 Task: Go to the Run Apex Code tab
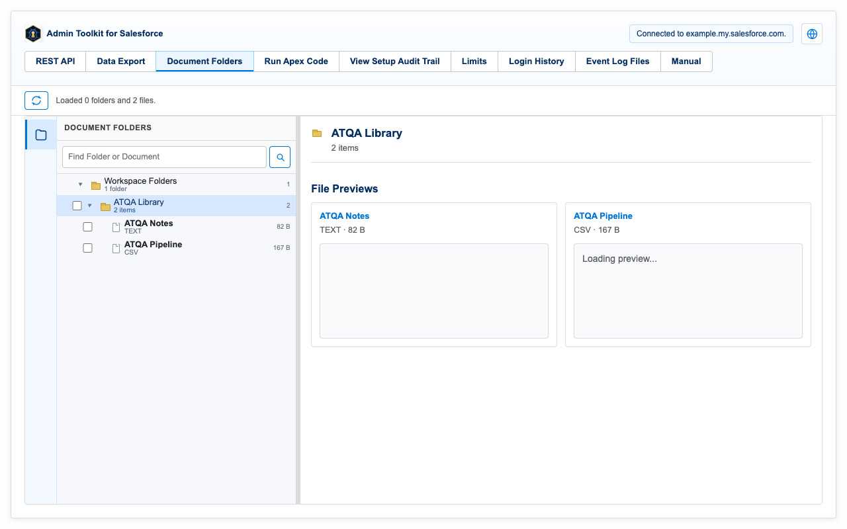[x=296, y=61]
